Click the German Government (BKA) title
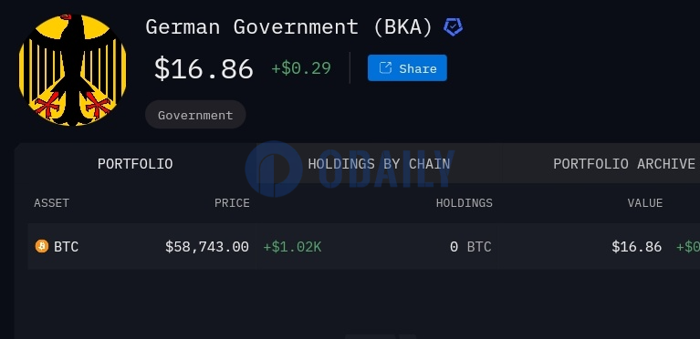Image resolution: width=700 pixels, height=339 pixels. 289,27
